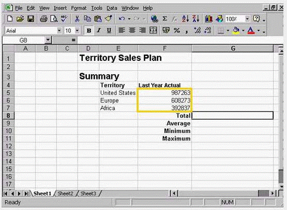Screen dimensions: 287x210
Task: Apply the yellow Fill Color swatch
Action: pos(236,30)
